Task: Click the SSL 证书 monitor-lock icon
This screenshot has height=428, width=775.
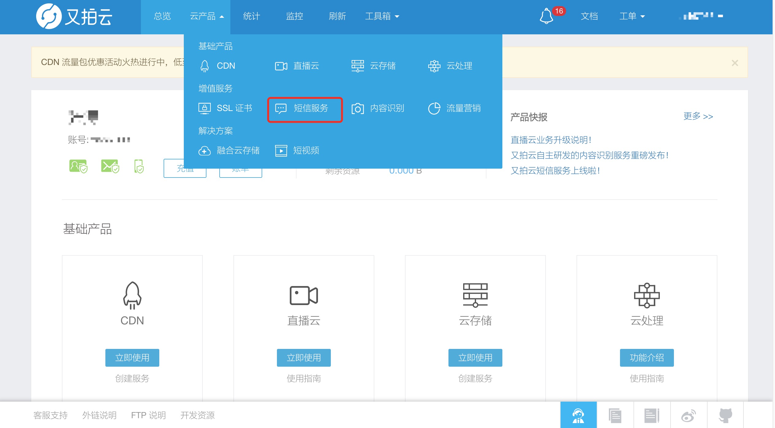Action: pos(204,108)
